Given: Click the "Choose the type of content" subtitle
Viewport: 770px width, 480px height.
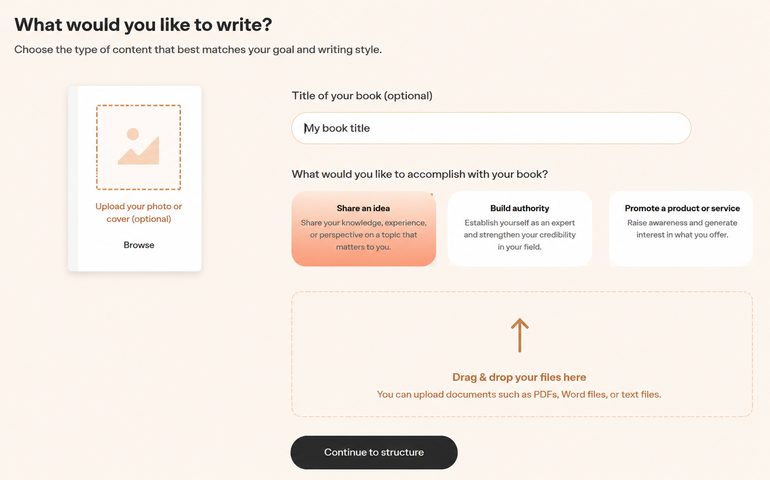Looking at the screenshot, I should point(198,49).
